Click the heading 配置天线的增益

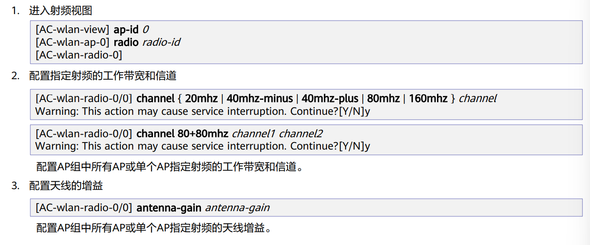(x=66, y=186)
